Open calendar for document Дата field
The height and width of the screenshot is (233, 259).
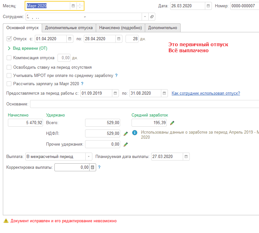tap(208, 6)
